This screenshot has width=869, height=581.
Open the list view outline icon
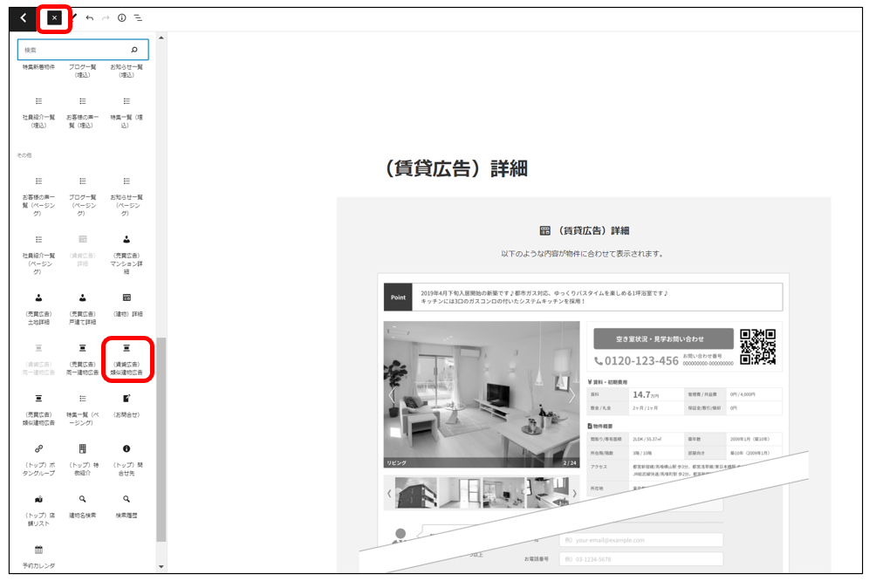138,17
